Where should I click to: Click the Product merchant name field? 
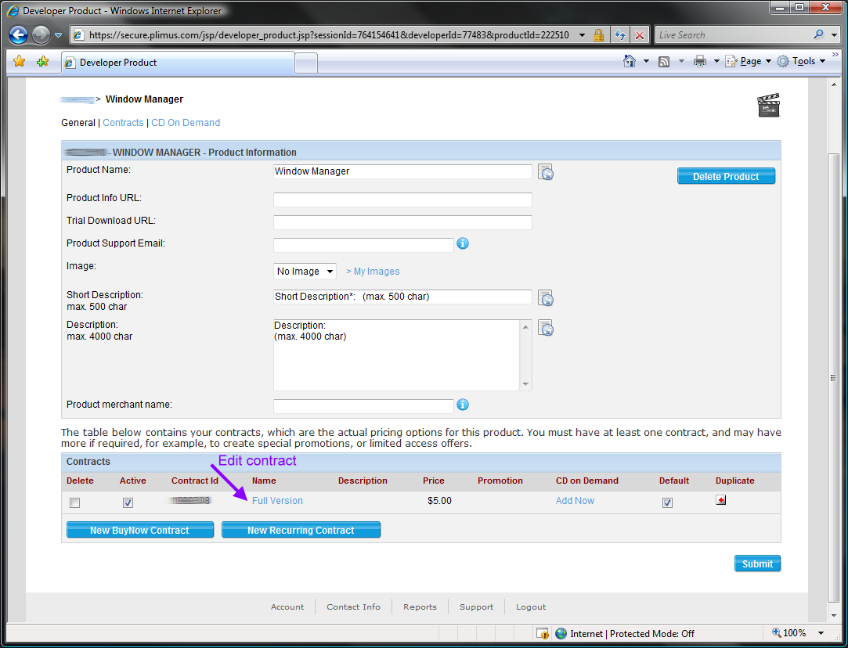coord(363,406)
